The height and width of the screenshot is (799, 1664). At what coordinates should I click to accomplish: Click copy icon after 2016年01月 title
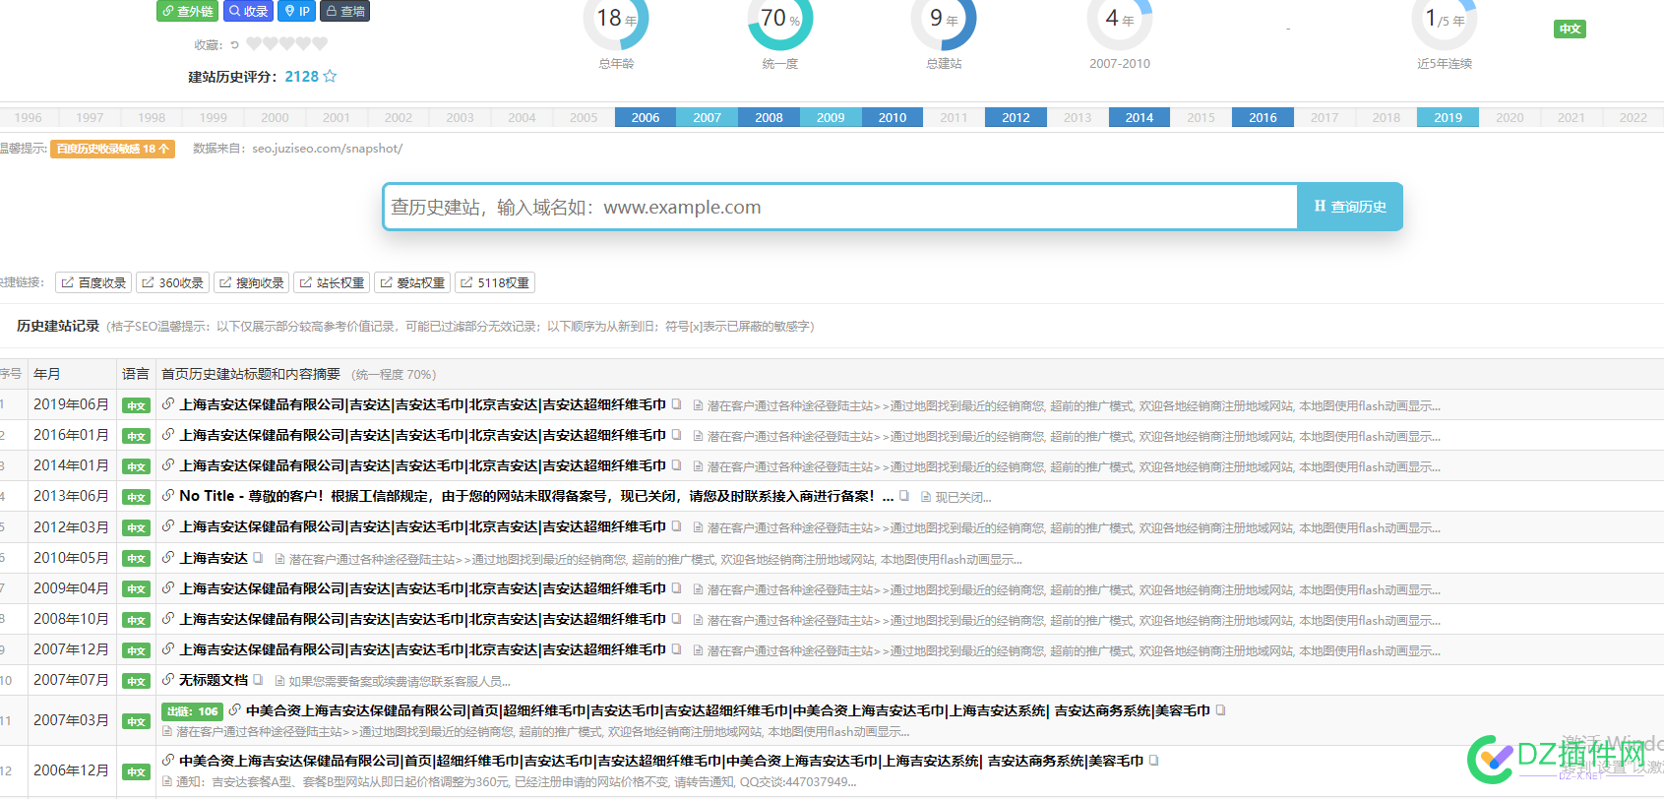[677, 435]
